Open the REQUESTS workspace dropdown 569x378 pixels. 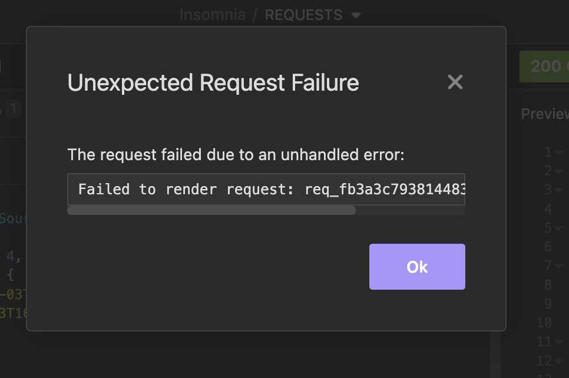pos(356,15)
